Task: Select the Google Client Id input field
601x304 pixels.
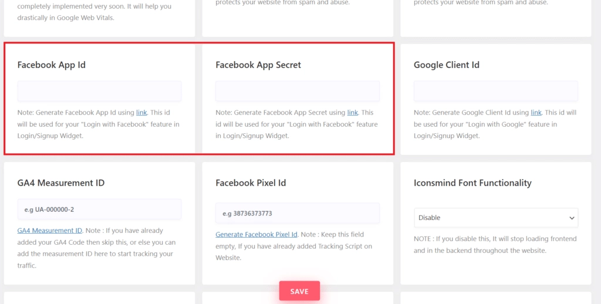Action: click(495, 92)
